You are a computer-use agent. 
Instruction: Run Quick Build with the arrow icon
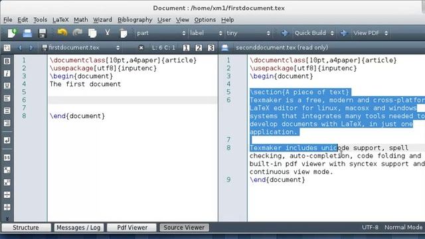click(x=285, y=33)
